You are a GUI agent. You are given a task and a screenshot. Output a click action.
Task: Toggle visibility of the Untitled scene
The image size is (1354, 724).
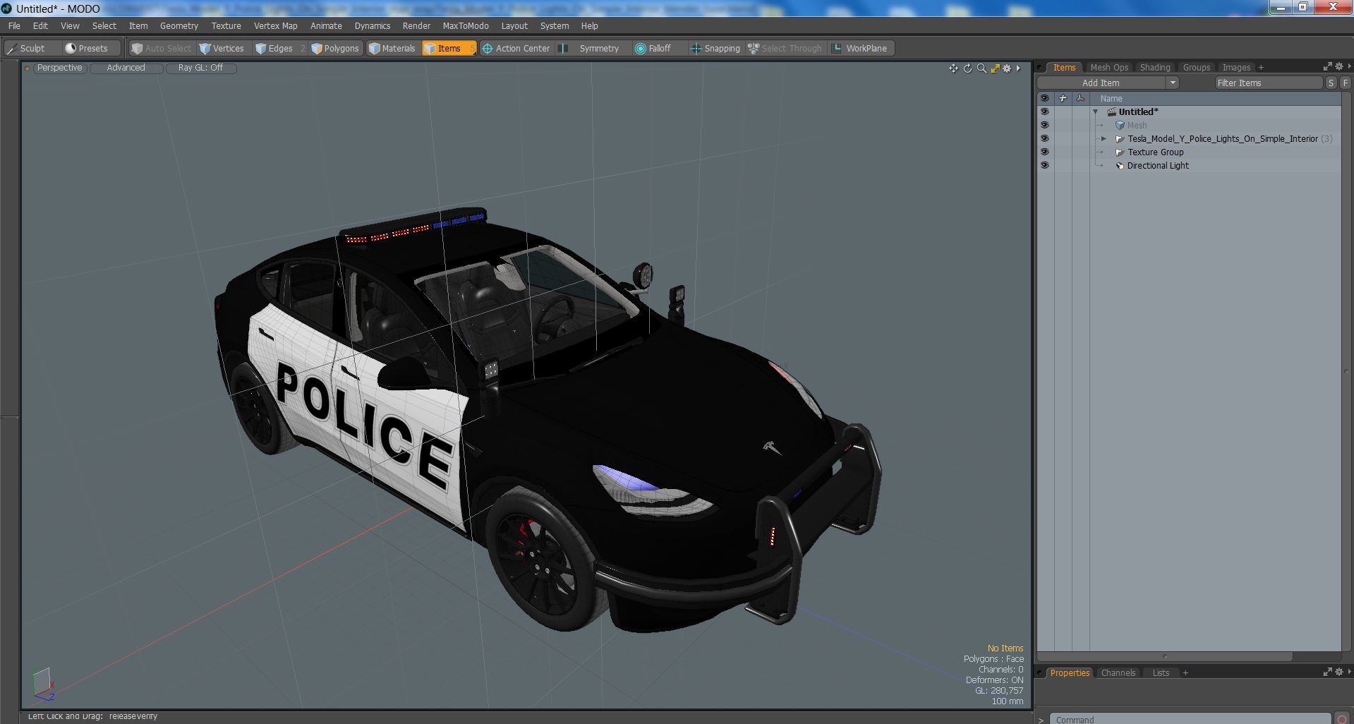pos(1044,111)
